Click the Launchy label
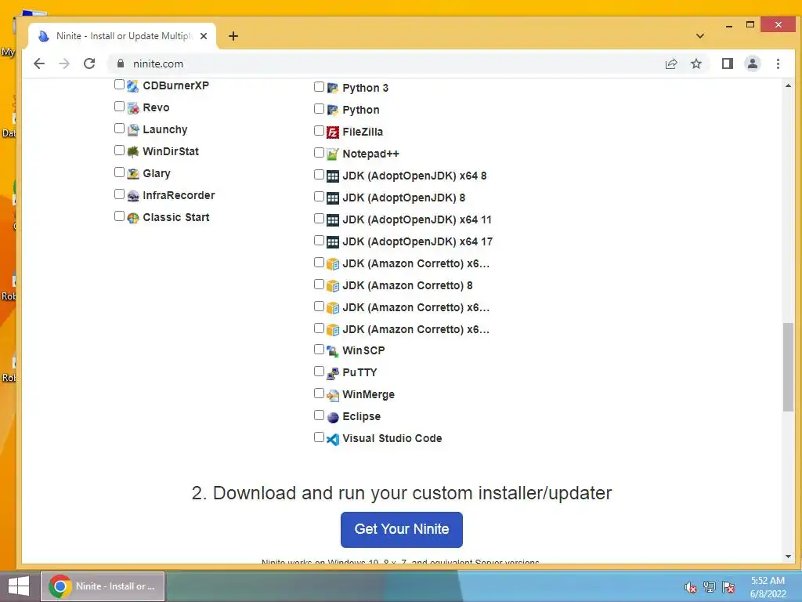The image size is (802, 602). click(165, 129)
